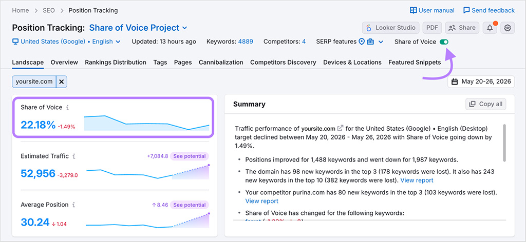Open settings gear icon
Viewport: 526px width, 242px height.
(508, 28)
